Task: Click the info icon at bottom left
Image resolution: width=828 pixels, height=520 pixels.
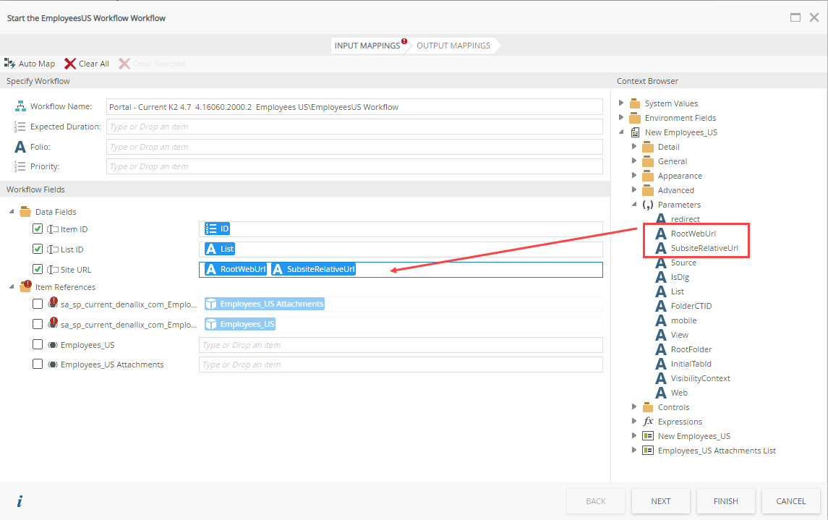Action: pos(20,501)
